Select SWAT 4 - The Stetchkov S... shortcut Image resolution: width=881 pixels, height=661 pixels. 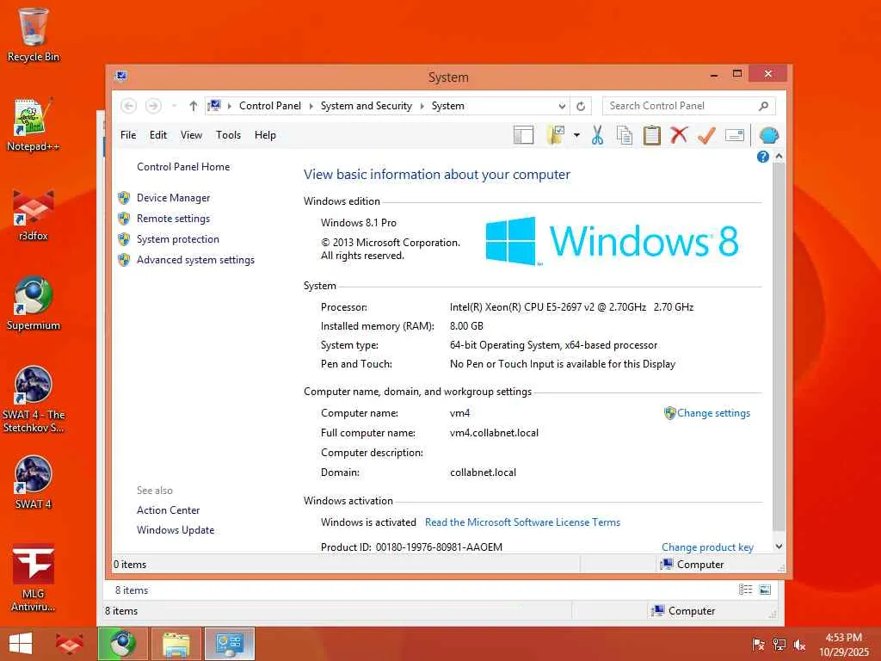(34, 399)
